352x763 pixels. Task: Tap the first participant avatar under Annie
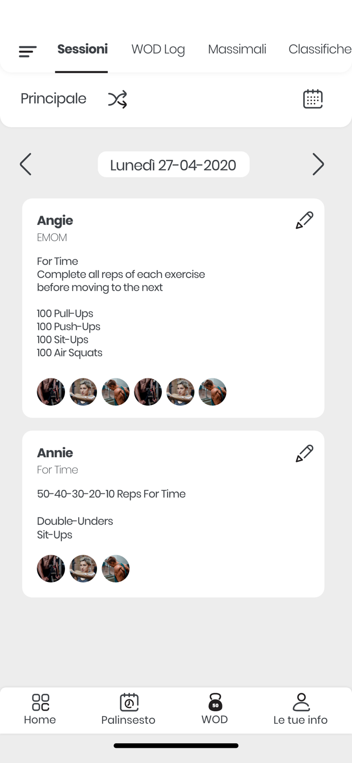(51, 568)
